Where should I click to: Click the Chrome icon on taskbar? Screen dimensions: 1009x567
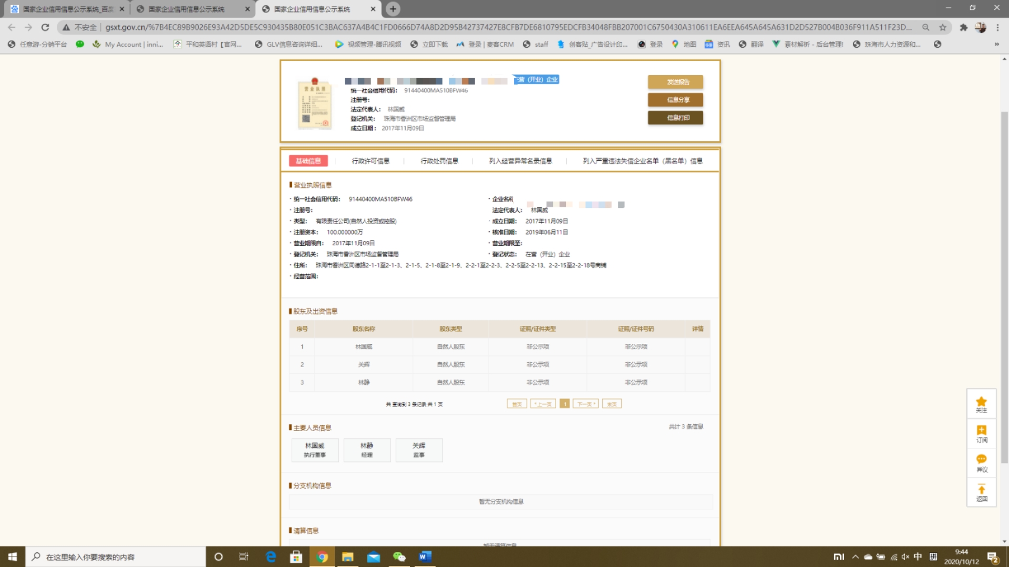point(322,556)
